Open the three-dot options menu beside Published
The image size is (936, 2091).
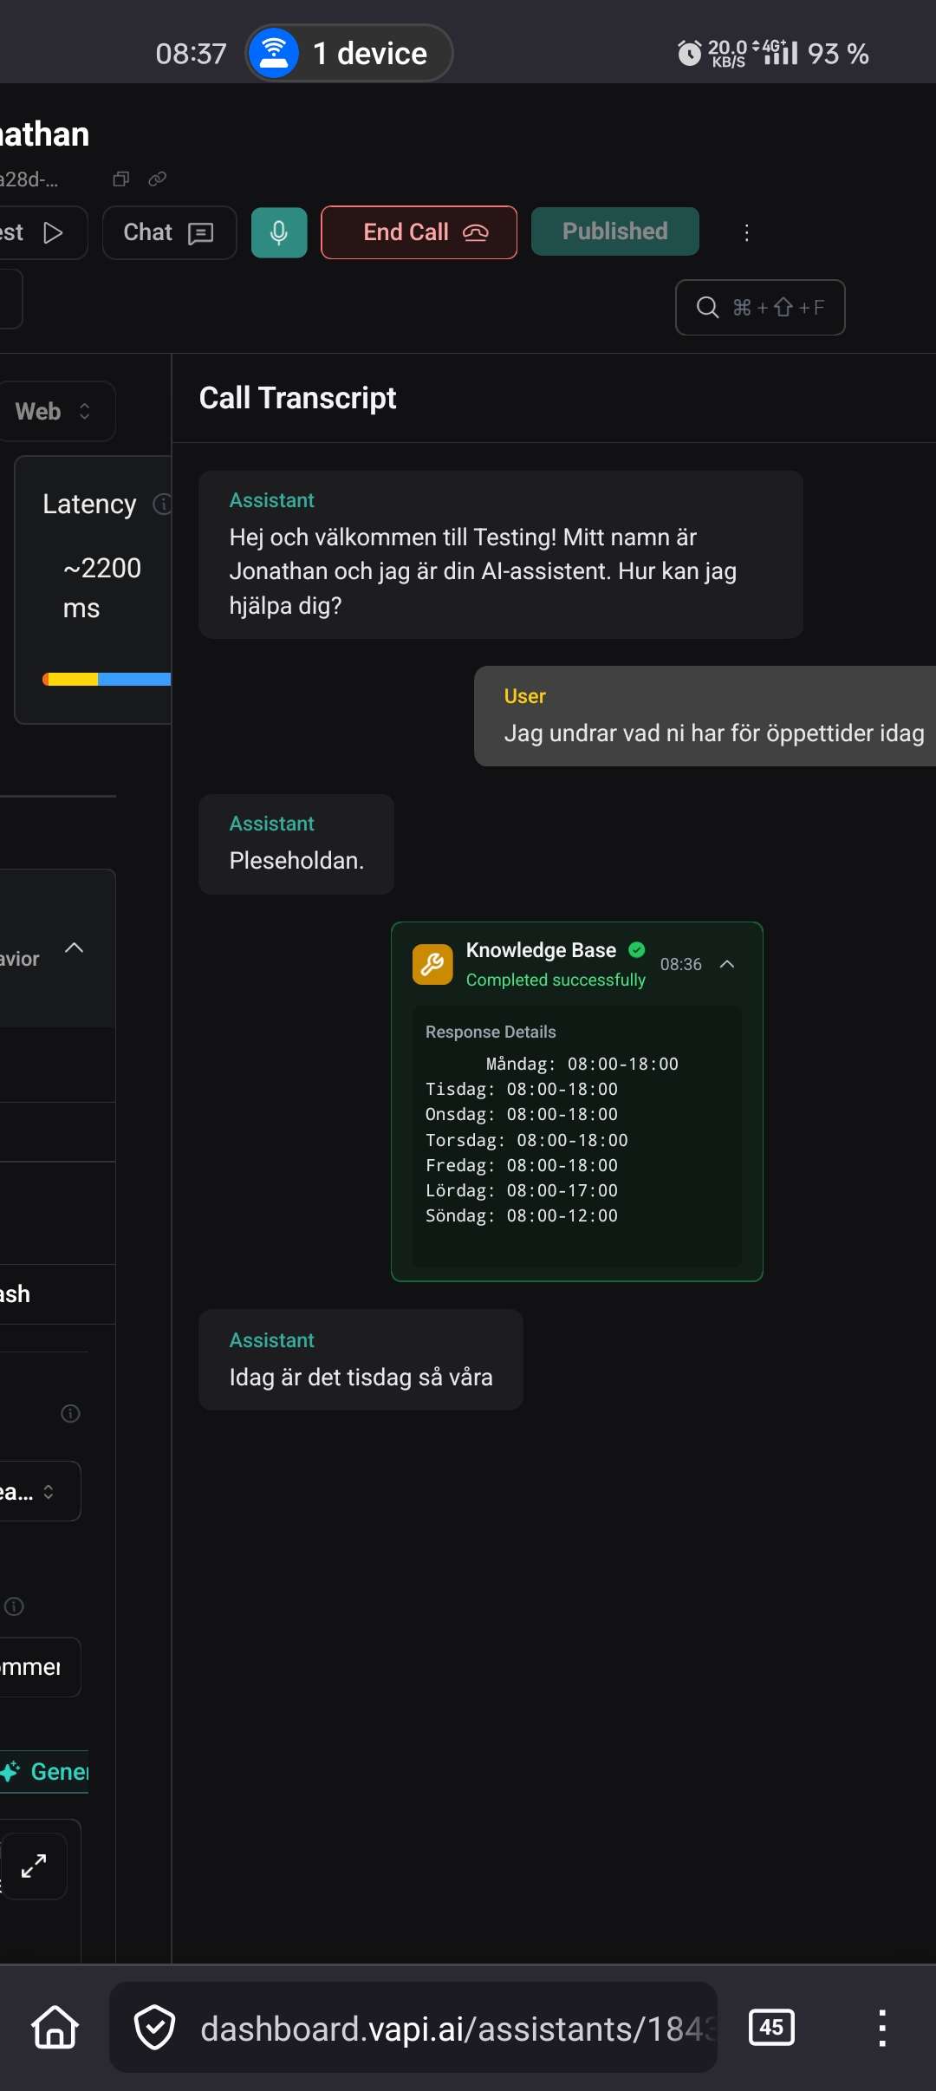click(x=746, y=232)
